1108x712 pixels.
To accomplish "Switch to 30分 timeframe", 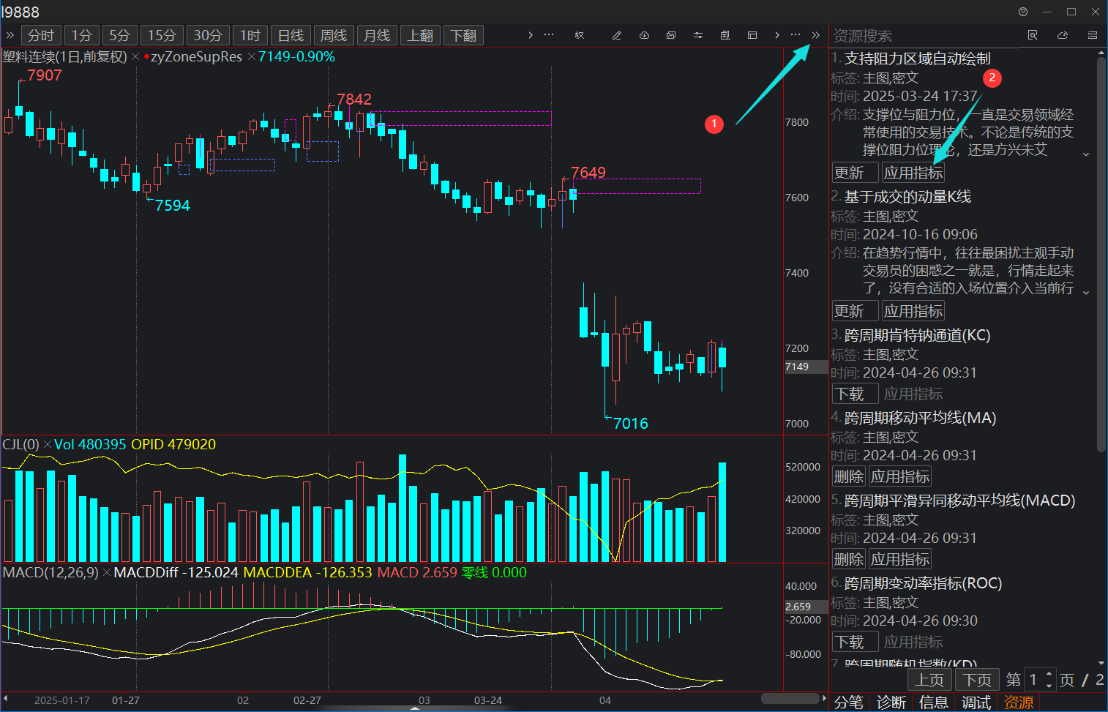I will [208, 35].
